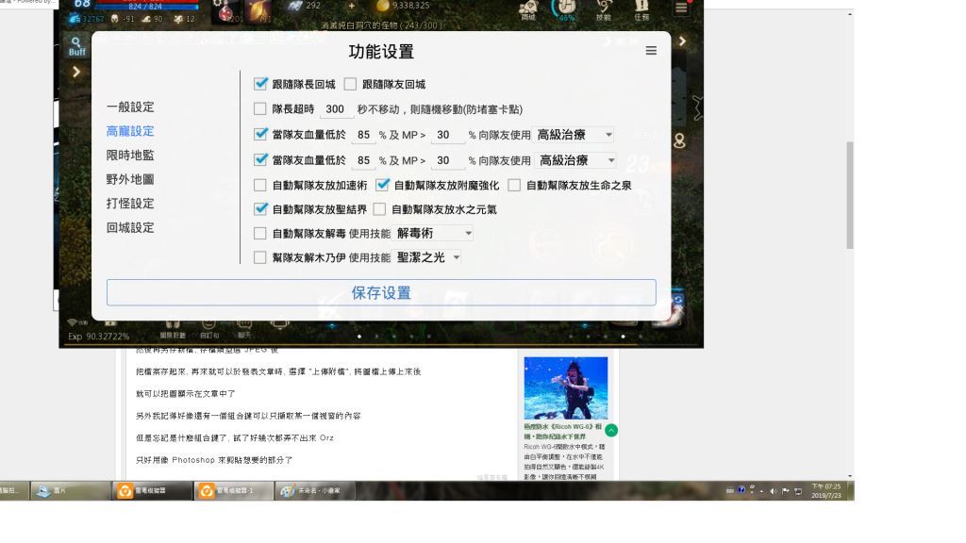Image resolution: width=966 pixels, height=543 pixels.
Task: Open the 任務 quest icon
Action: [641, 9]
